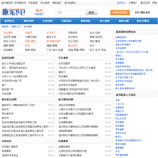Viewport: 158px width, 158px height.
Task: Open 毕业指导 in the top bar
Action: (x=45, y=3)
